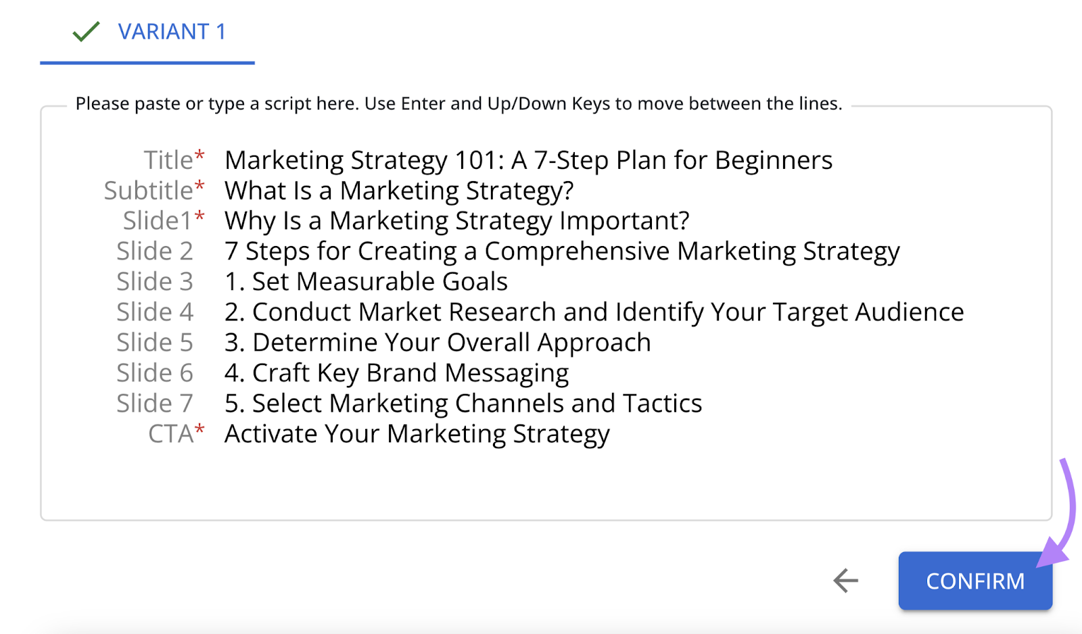Click the blue underline below VARIANT 1
The image size is (1082, 634).
coord(147,64)
